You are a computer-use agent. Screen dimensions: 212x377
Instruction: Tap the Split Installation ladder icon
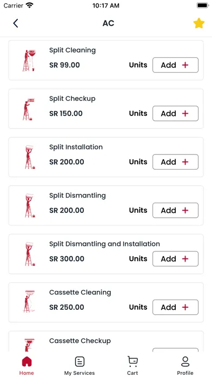[30, 157]
